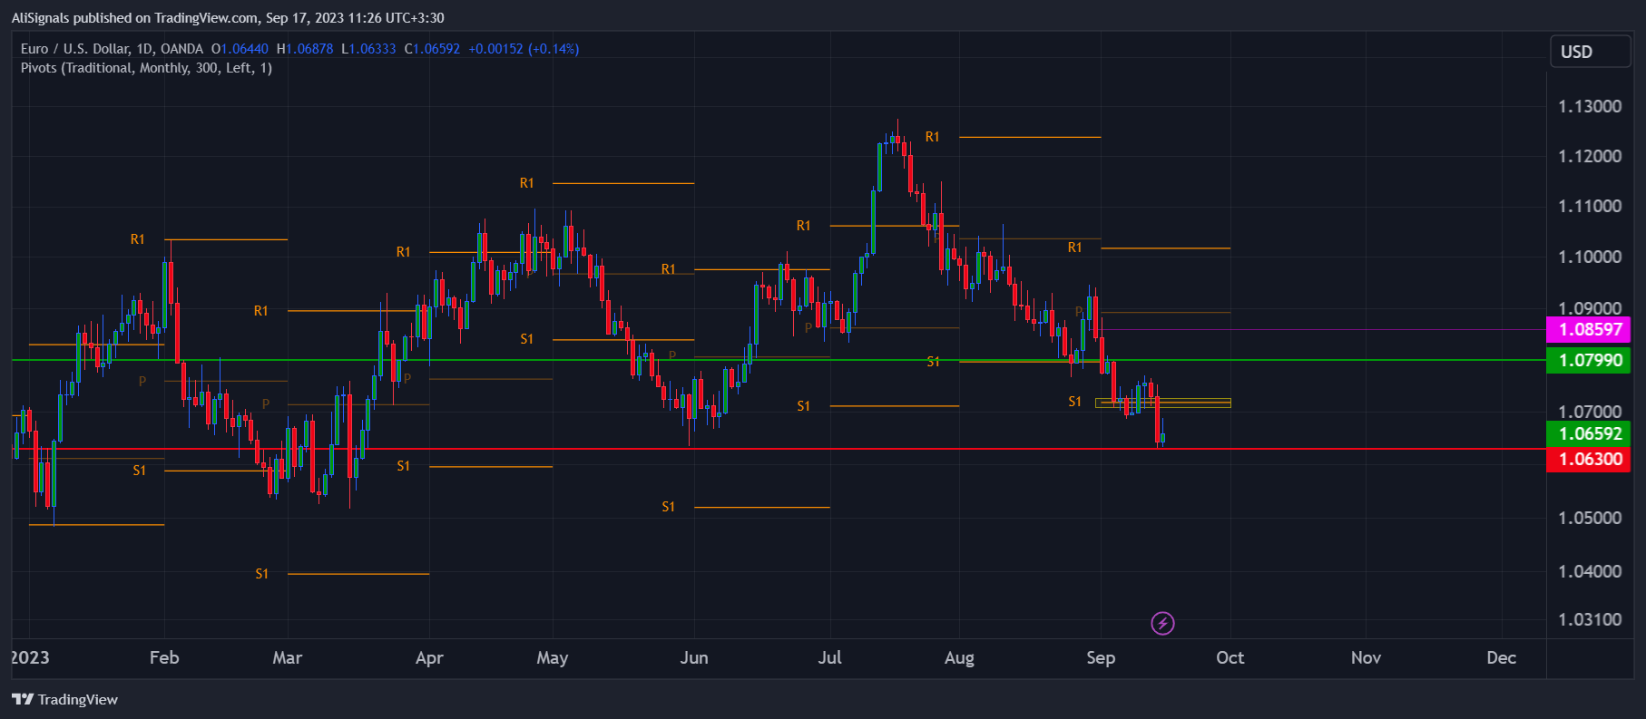Click the current price label 1.06592
This screenshot has width=1646, height=719.
pyautogui.click(x=1589, y=433)
